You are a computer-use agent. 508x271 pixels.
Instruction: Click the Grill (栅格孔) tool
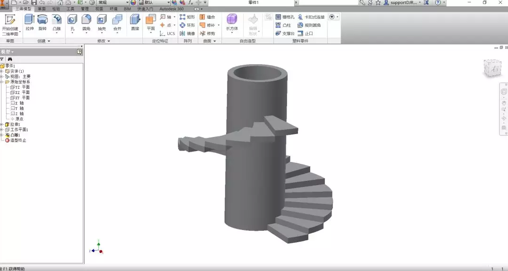285,17
